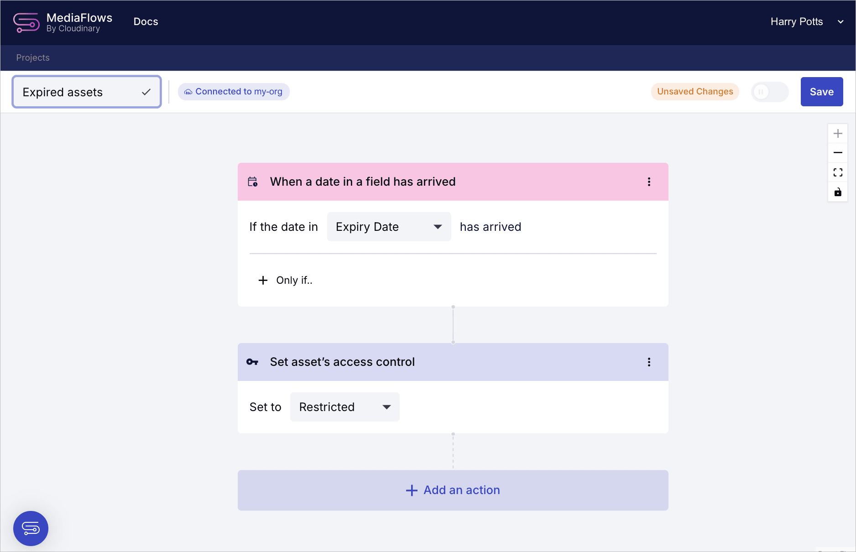Click the calendar-clock icon on the trigger header
Image resolution: width=856 pixels, height=552 pixels.
point(253,182)
